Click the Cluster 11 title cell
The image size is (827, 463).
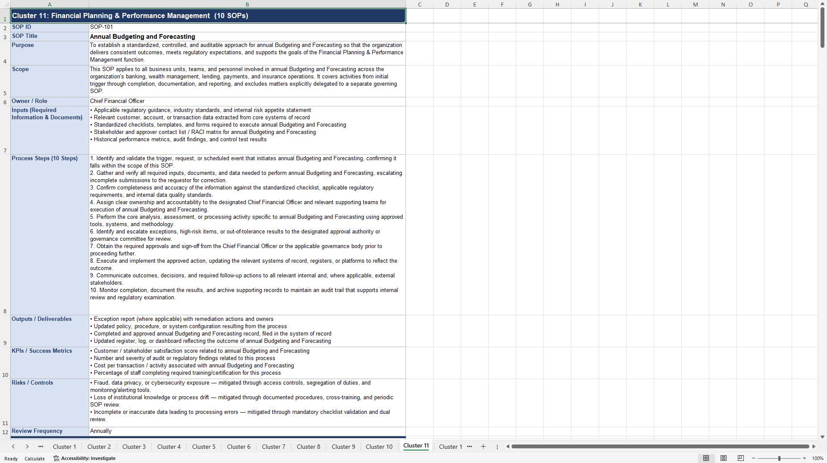tap(208, 16)
